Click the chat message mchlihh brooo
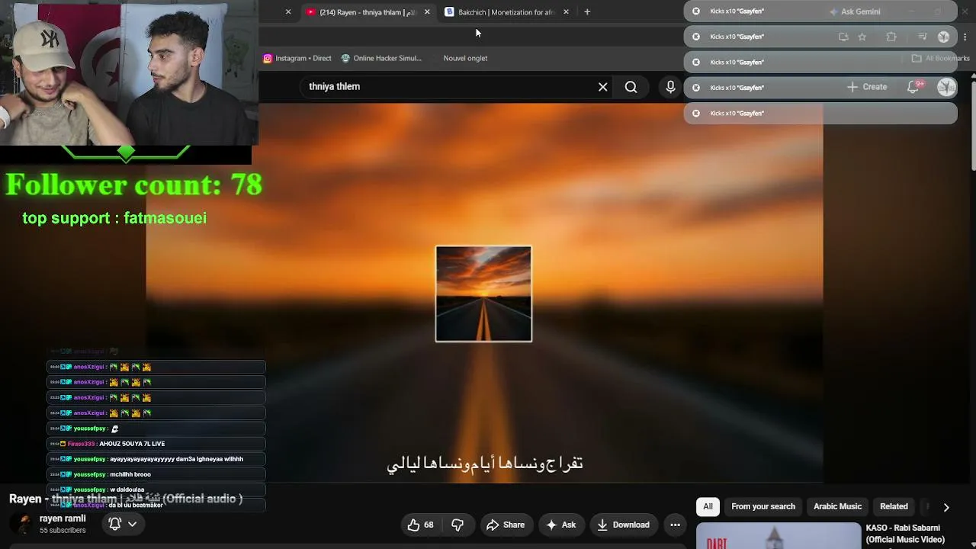Viewport: 976px width, 549px height. click(x=130, y=474)
